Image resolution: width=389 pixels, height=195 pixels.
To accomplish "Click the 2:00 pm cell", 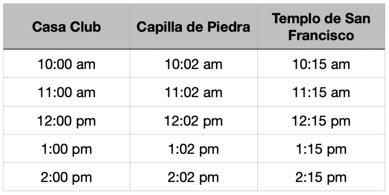I will 67,177.
